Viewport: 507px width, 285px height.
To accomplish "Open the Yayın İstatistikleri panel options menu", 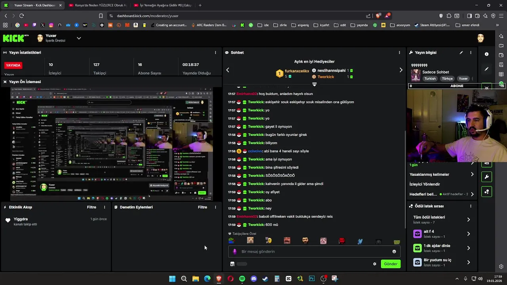I will click(x=215, y=52).
